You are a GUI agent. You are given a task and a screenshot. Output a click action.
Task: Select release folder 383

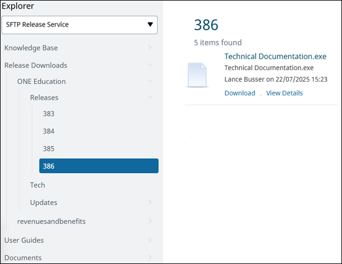coord(48,114)
